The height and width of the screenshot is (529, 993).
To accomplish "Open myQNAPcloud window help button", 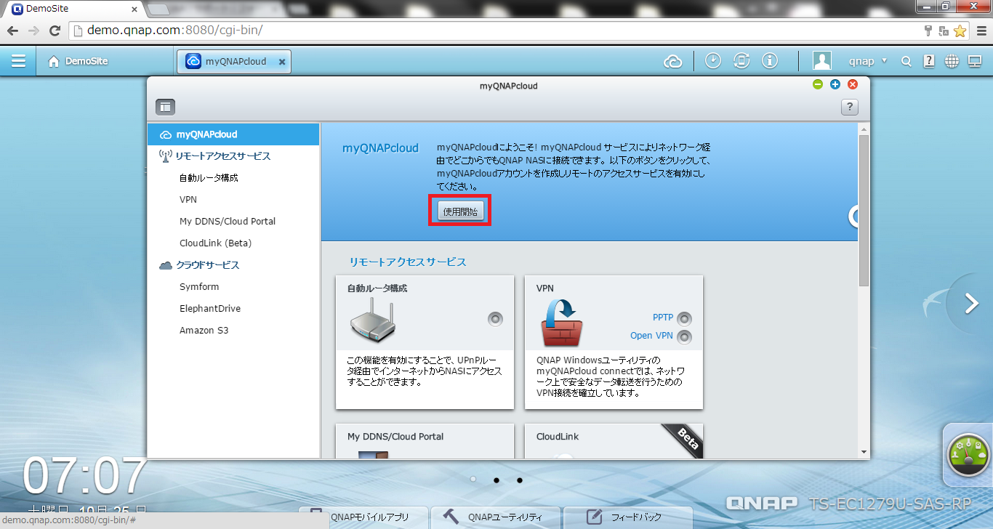I will coord(850,107).
